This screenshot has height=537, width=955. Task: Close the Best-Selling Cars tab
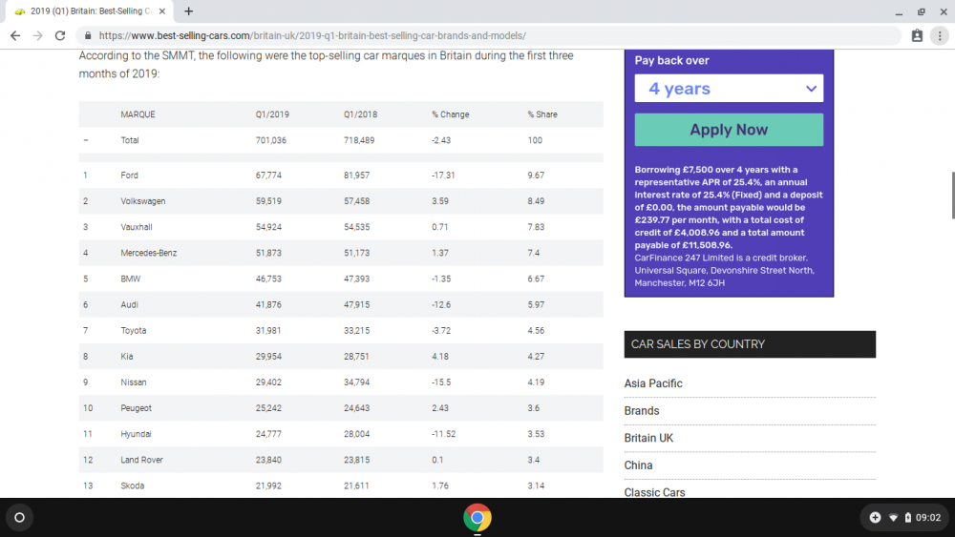point(162,10)
